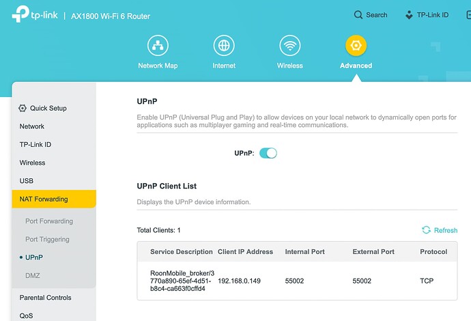Switch to the Network Map tab label
471x321 pixels.
pos(158,66)
